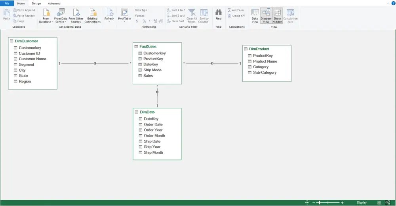This screenshot has height=206, width=396.
Task: Open the Data Type selector
Action: pos(142,10)
